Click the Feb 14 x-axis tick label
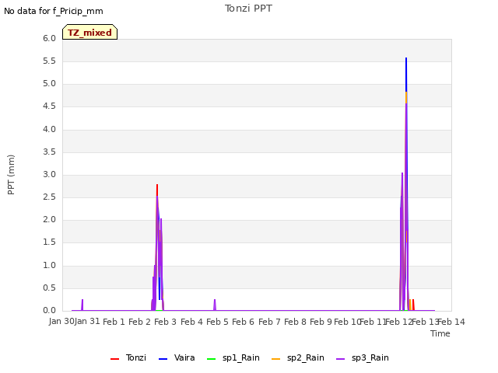This screenshot has height=373, width=498. (x=451, y=322)
